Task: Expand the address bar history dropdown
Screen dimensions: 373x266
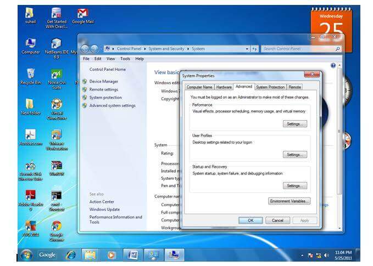Action: click(247, 49)
